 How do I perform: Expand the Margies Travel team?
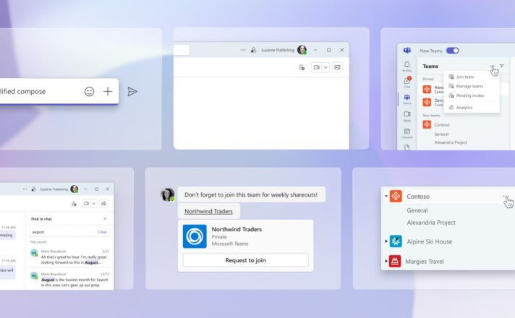tap(386, 261)
